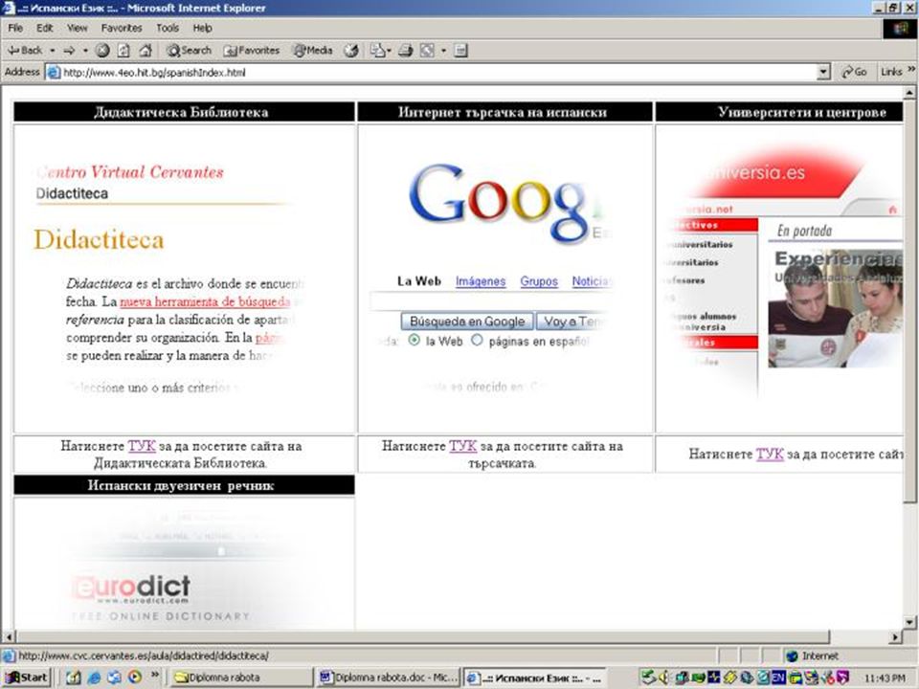
Task: Click the 'Búsqueda en Google' button
Action: [467, 322]
